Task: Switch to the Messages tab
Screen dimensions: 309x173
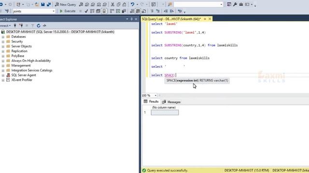Action: (171, 102)
